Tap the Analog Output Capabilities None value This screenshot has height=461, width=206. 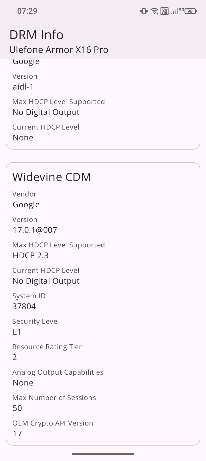click(23, 383)
